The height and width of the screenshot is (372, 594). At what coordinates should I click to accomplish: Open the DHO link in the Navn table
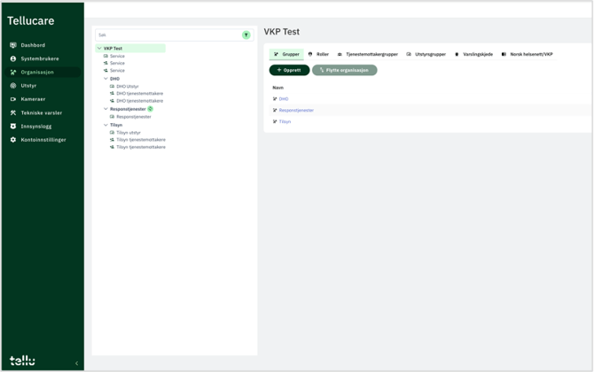pyautogui.click(x=284, y=99)
